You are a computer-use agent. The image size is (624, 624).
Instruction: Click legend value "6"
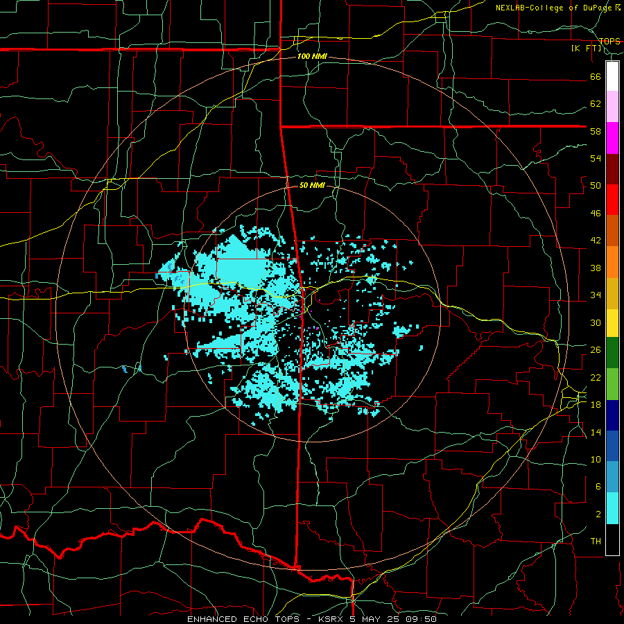[x=598, y=487]
